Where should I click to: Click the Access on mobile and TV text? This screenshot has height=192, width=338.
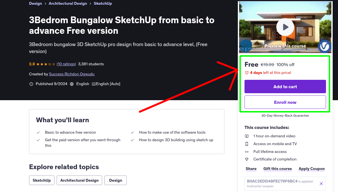point(275,144)
